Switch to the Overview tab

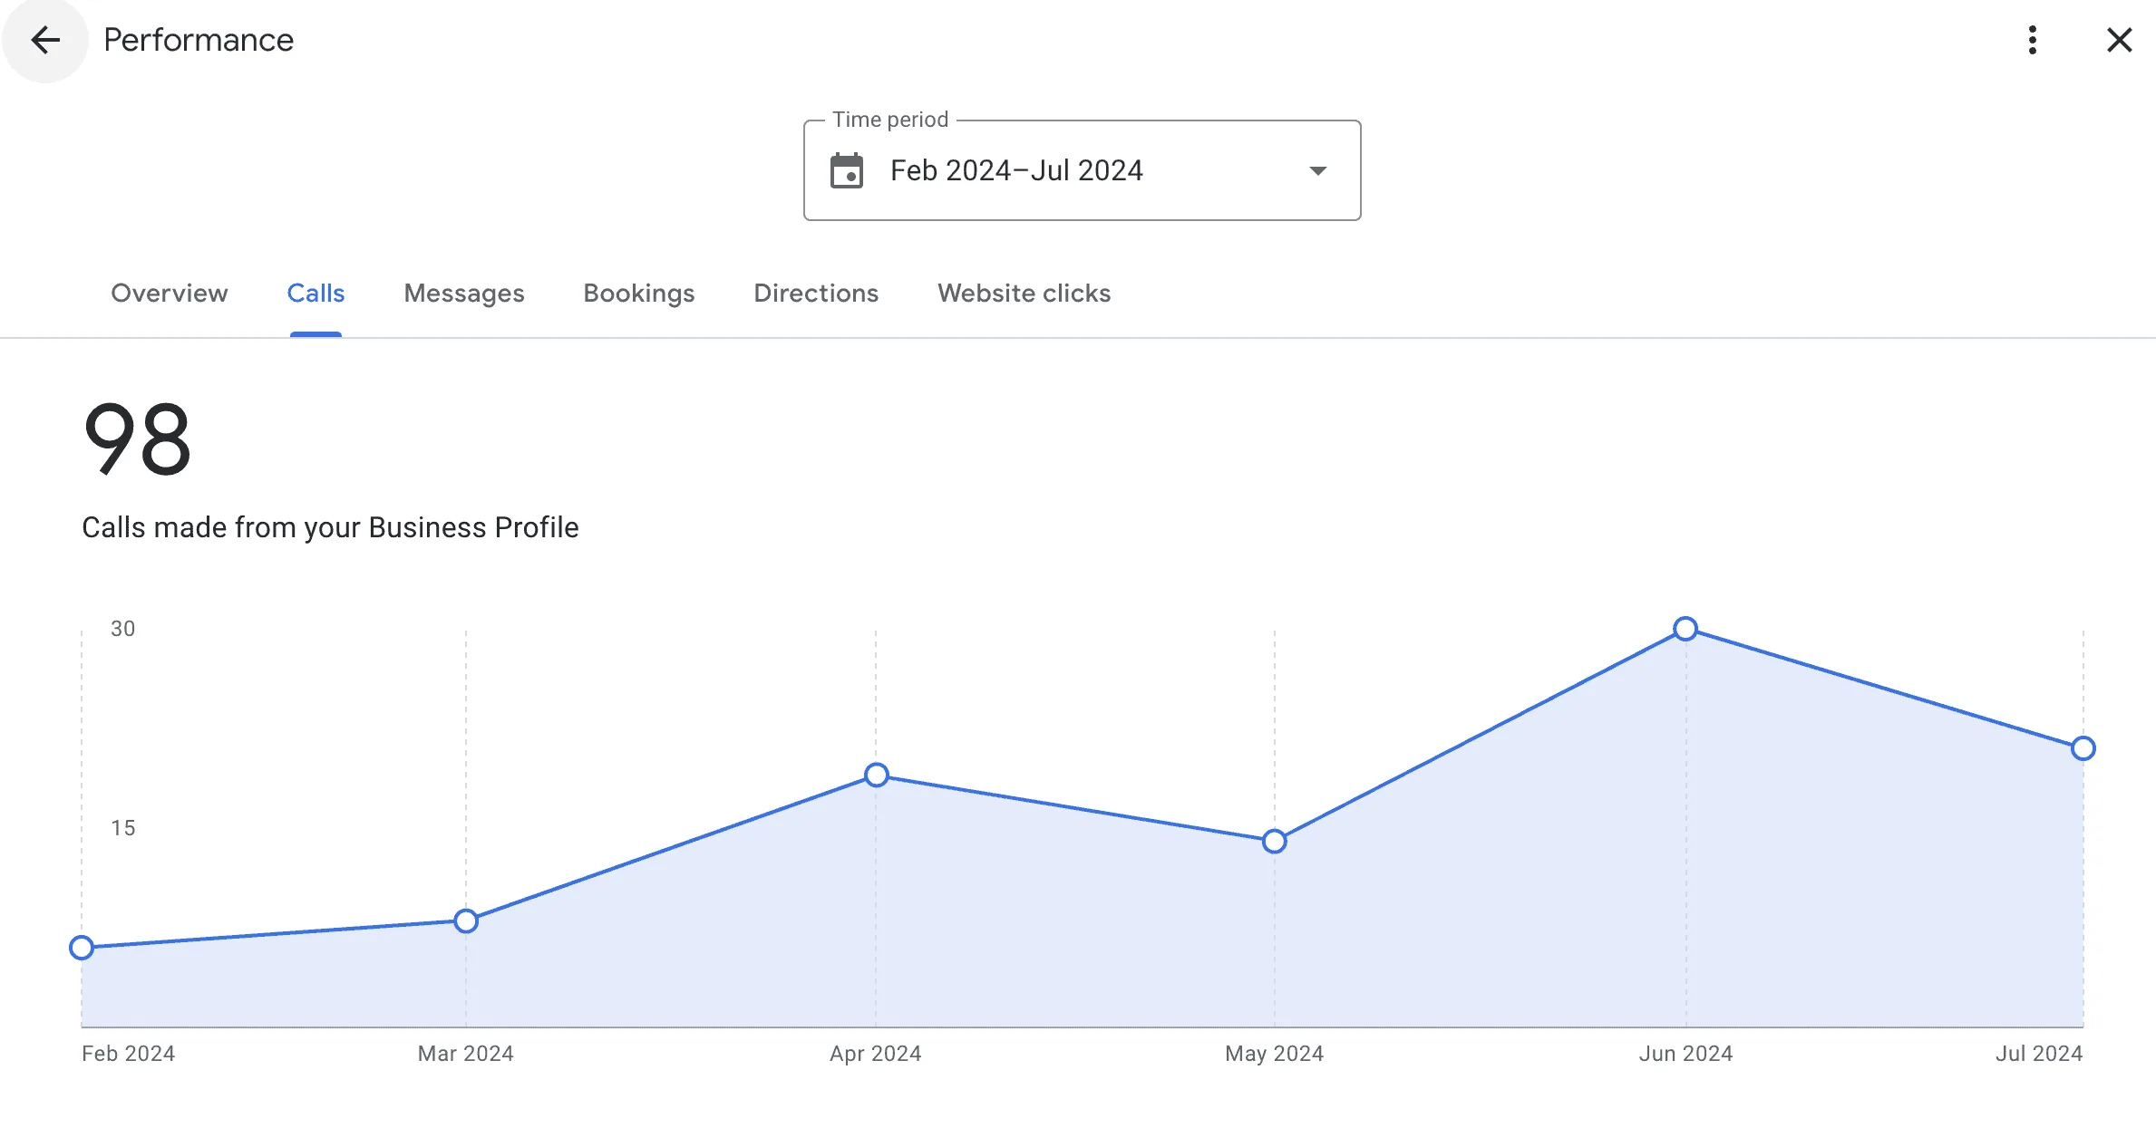tap(169, 293)
